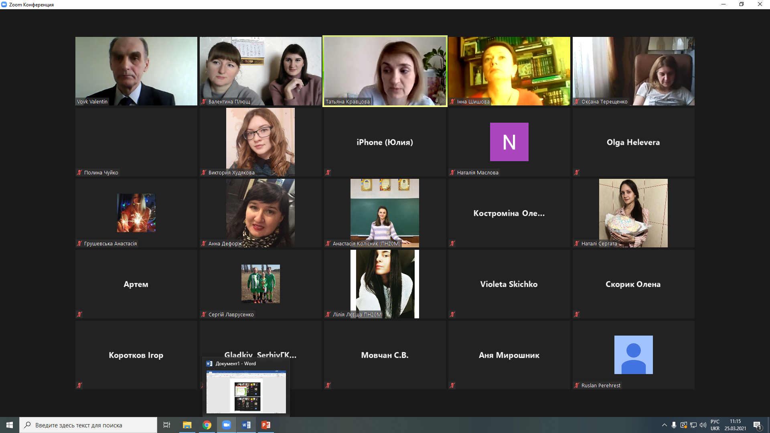Switch input language РУС UKR indicator
Viewport: 770px width, 433px height.
[x=715, y=425]
